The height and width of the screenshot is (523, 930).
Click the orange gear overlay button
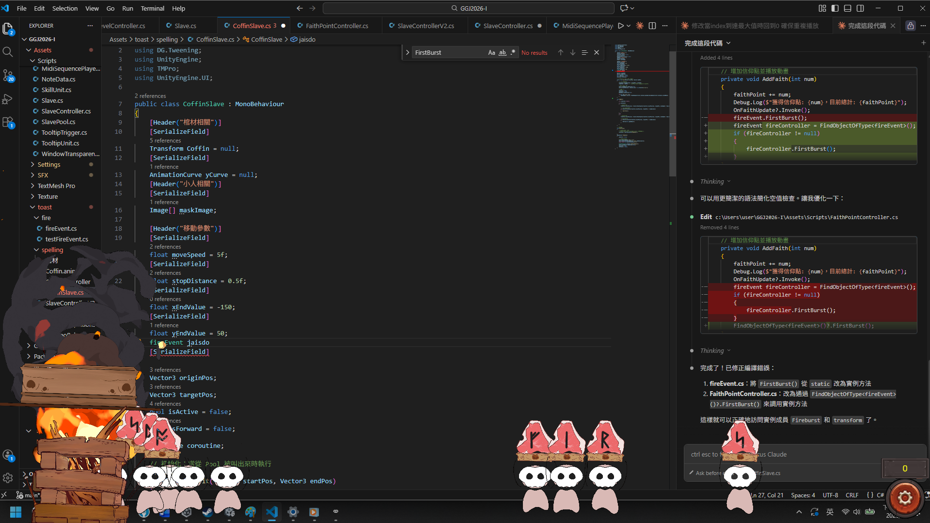[x=905, y=498]
